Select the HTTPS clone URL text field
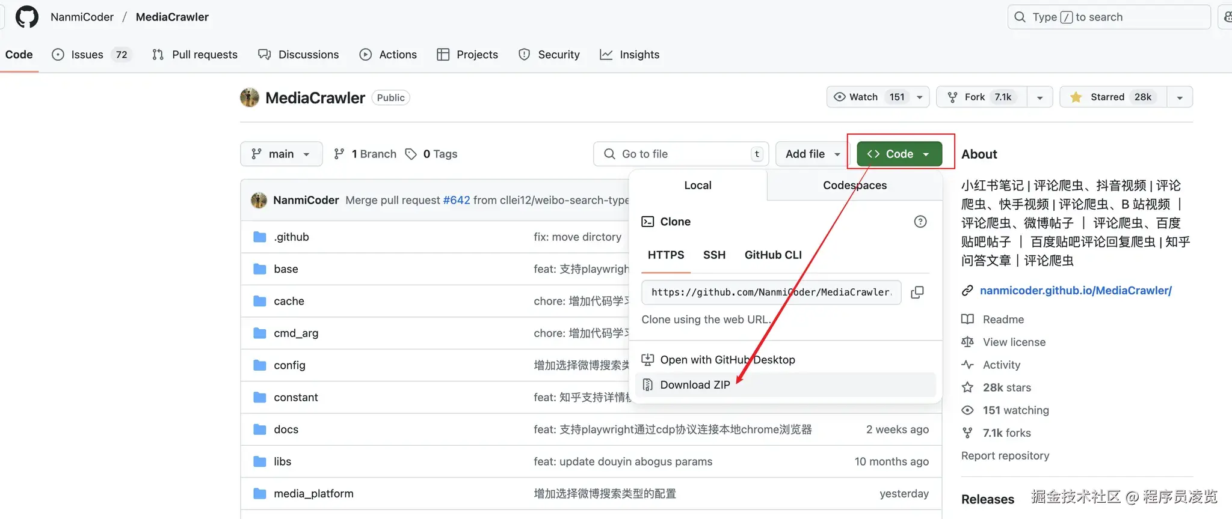 coord(771,292)
